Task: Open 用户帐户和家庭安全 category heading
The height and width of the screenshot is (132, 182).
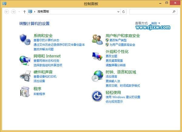Action: click(123, 36)
